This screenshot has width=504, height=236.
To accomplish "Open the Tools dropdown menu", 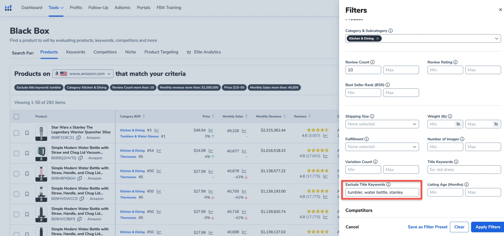I will (56, 8).
